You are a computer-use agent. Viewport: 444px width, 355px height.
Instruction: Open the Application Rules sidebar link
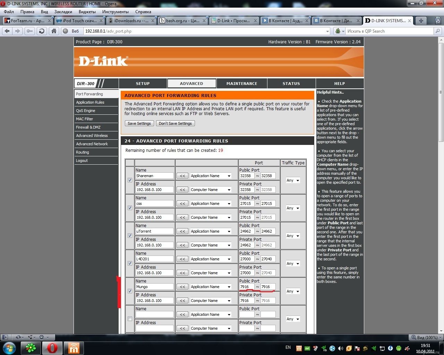90,102
